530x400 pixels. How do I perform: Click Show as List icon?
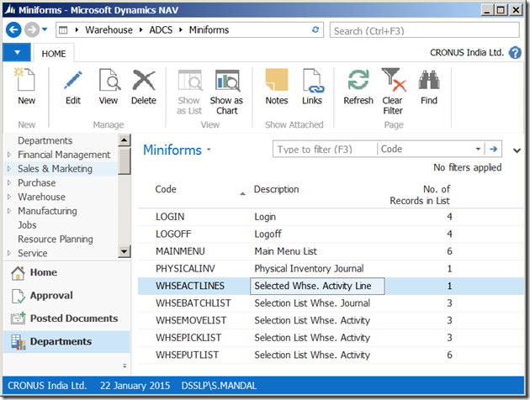(190, 81)
